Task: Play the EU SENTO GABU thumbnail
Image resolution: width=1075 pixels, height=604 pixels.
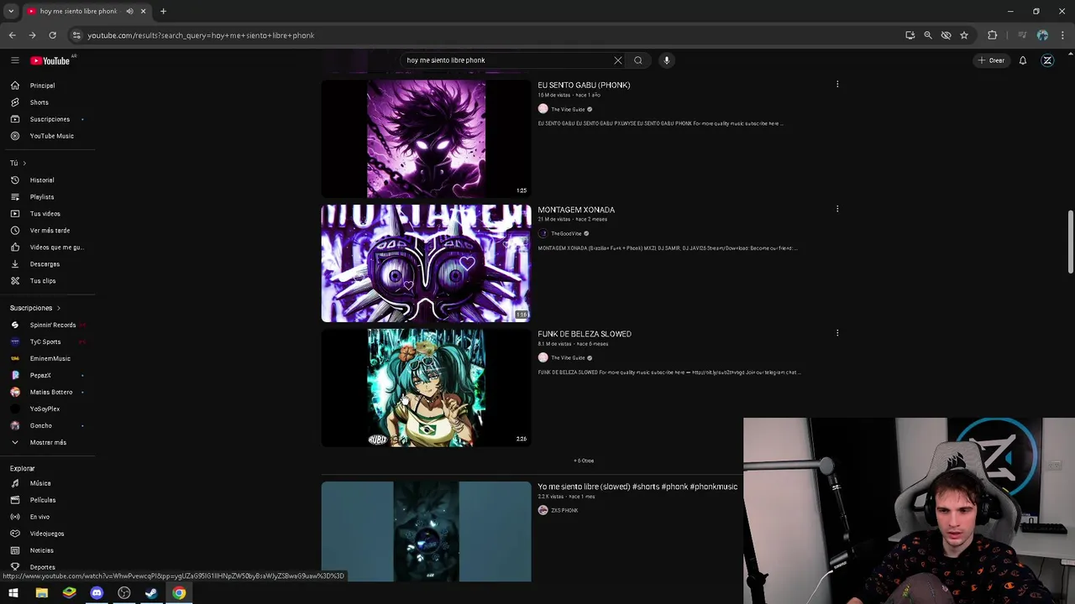Action: click(426, 138)
